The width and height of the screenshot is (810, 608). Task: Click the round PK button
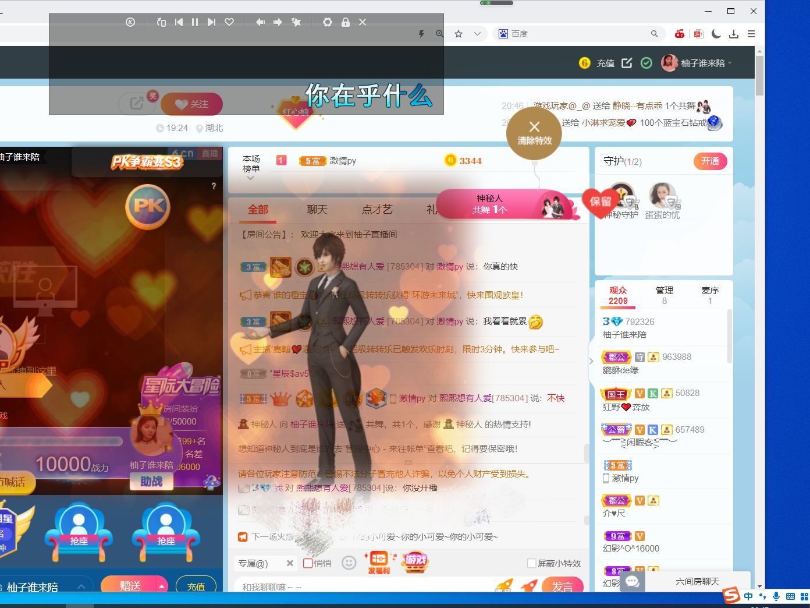click(148, 206)
